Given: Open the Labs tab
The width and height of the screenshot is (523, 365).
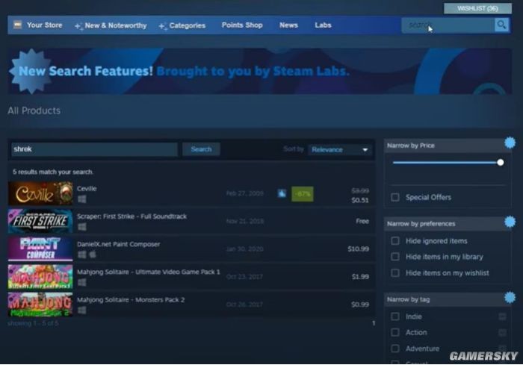Looking at the screenshot, I should 323,25.
